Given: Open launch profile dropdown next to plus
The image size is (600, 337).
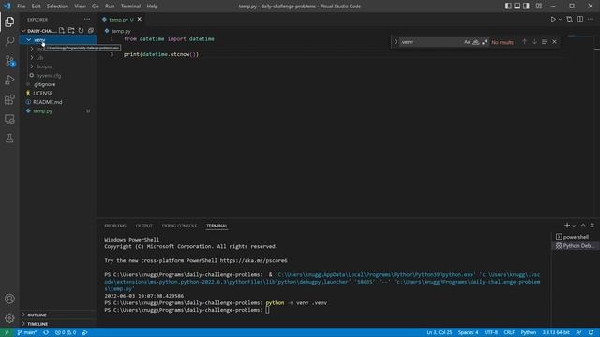Looking at the screenshot, I should click(x=574, y=226).
